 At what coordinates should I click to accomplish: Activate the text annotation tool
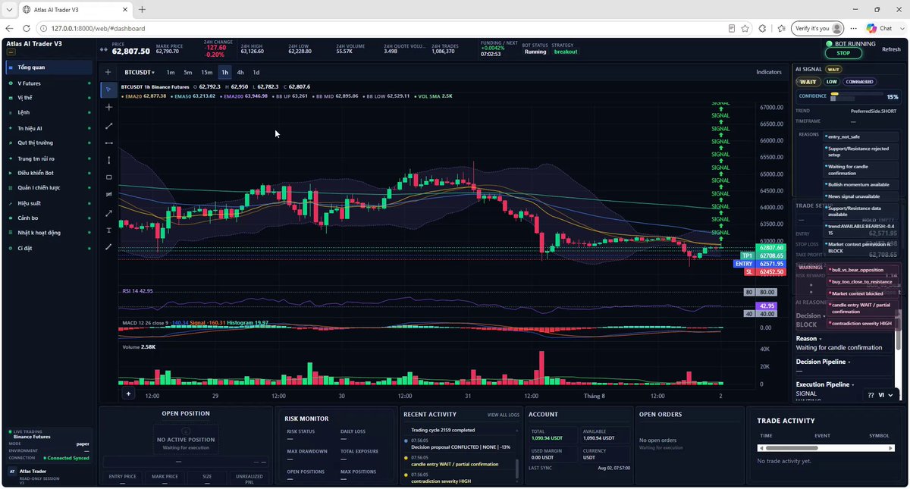coord(108,230)
